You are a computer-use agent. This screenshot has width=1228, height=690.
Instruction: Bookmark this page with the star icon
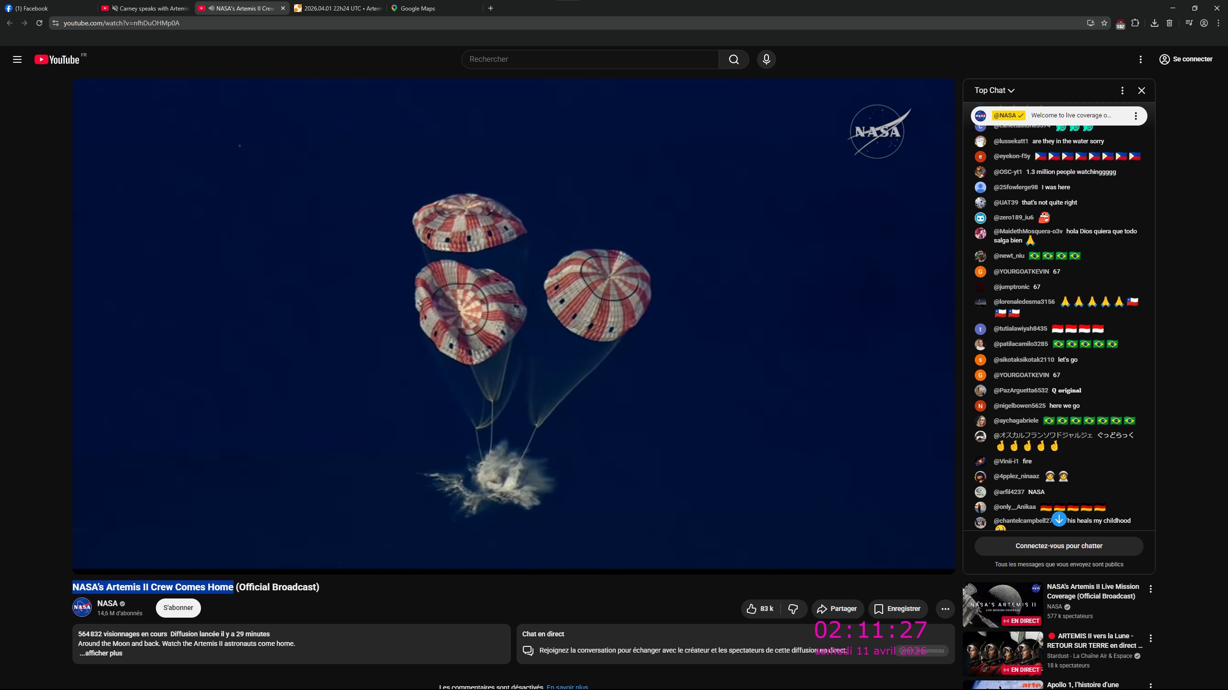click(x=1104, y=23)
